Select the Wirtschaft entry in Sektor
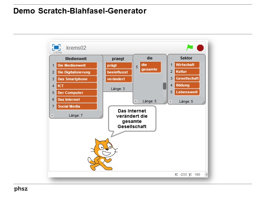The width and height of the screenshot is (265, 198). 186,65
